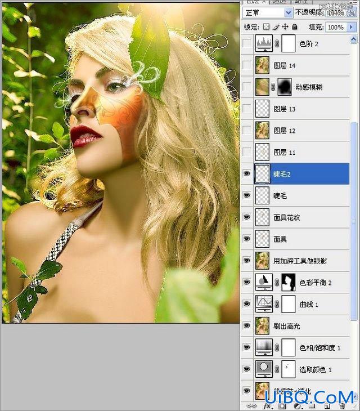Select the 色彩平衡 2 mask thumbnail
The height and width of the screenshot is (411, 360).
pyautogui.click(x=288, y=282)
